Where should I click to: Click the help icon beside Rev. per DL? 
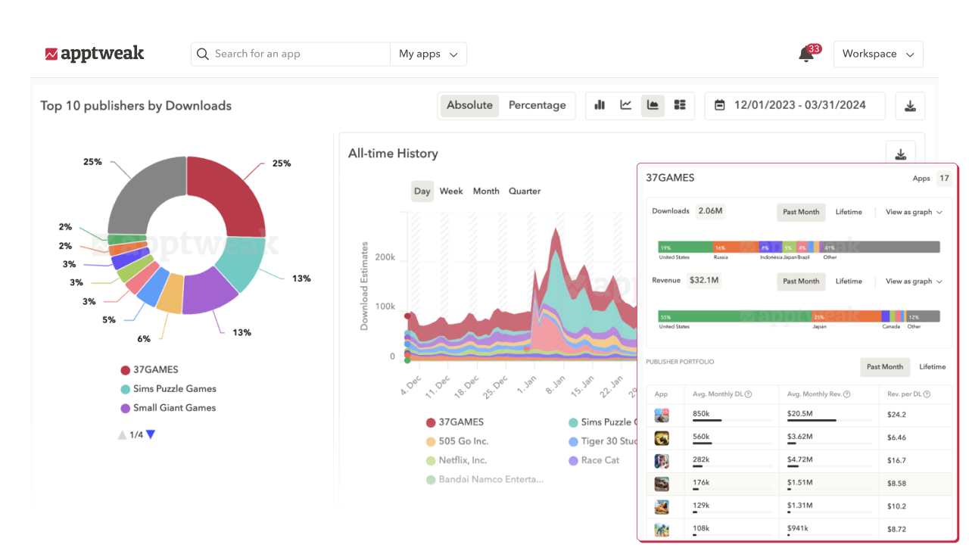click(x=927, y=394)
